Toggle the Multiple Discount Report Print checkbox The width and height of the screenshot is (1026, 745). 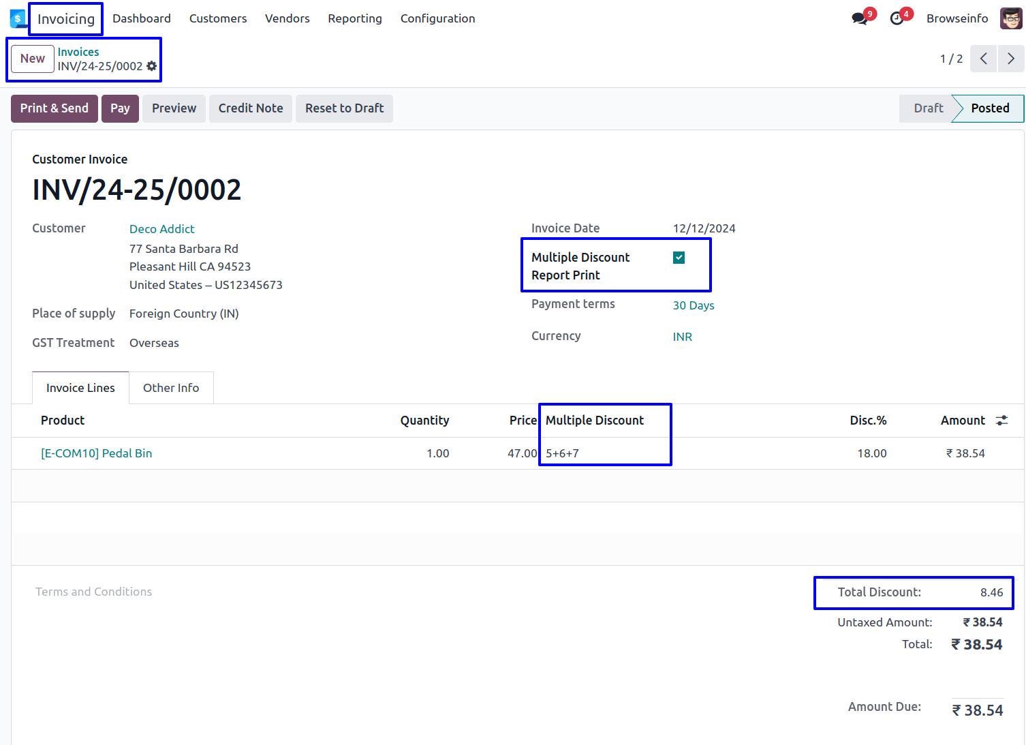[x=679, y=258]
